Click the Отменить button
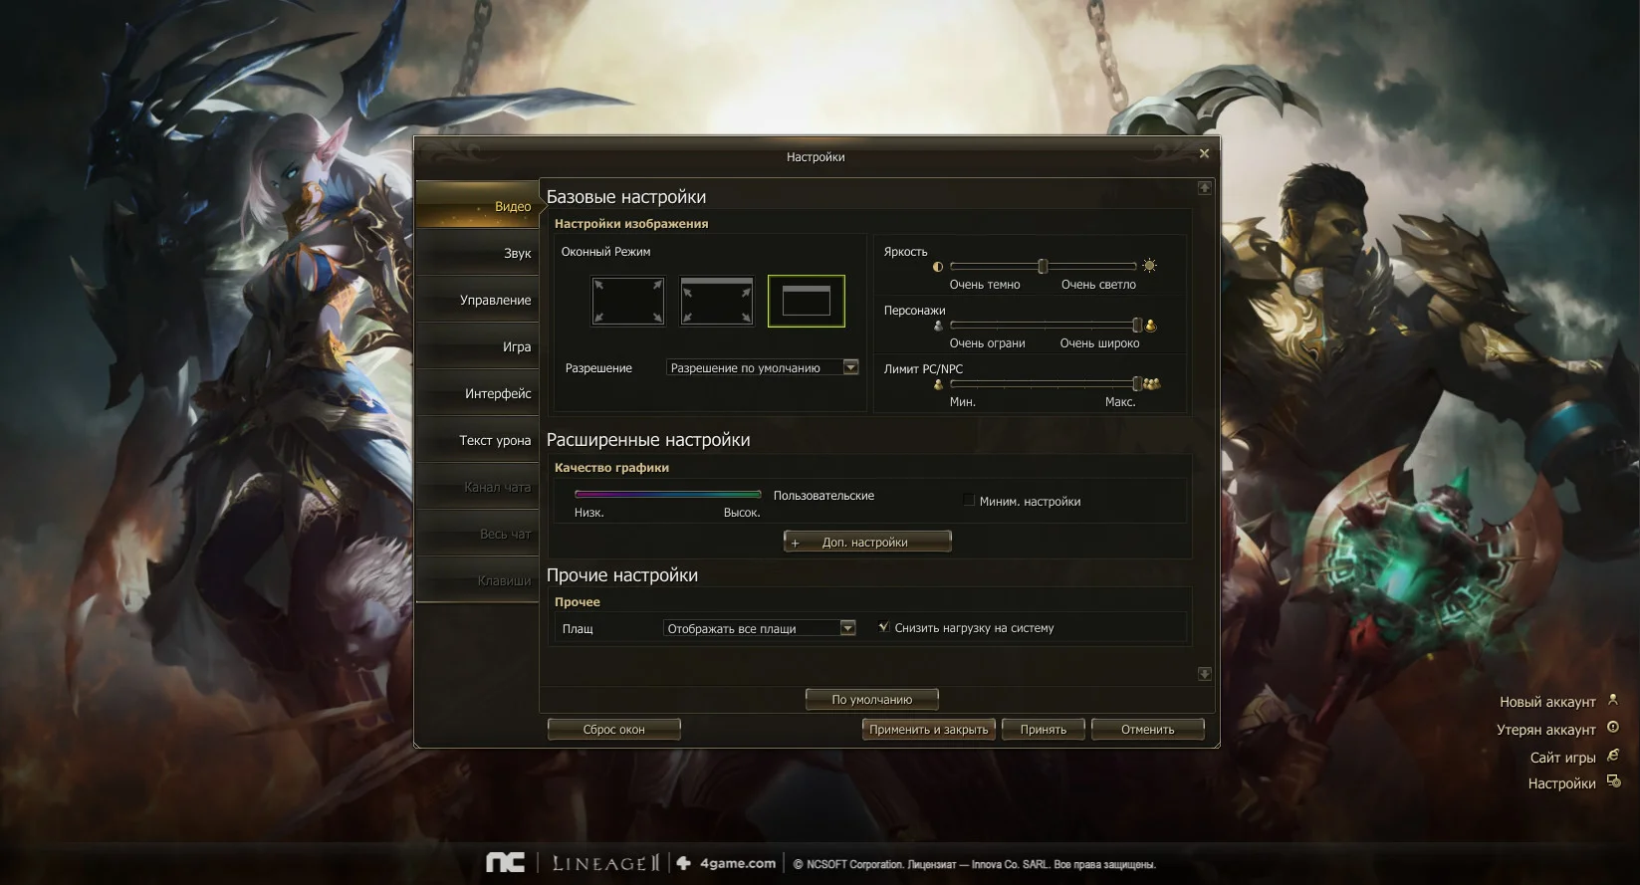The width and height of the screenshot is (1640, 885). [1148, 730]
